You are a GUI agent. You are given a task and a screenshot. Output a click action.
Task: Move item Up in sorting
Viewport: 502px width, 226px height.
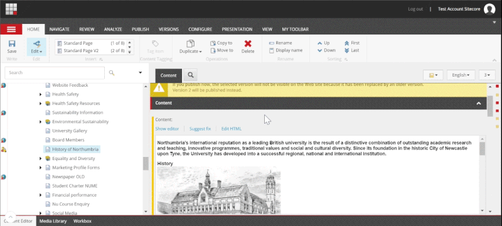click(323, 43)
